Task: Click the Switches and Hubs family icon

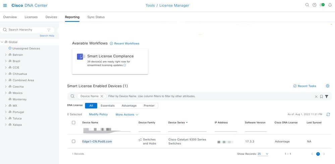Action: pos(140,140)
